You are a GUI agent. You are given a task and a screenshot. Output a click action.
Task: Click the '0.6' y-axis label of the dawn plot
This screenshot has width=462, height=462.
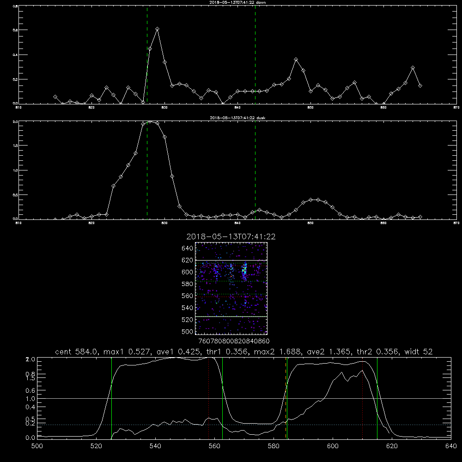(15, 30)
